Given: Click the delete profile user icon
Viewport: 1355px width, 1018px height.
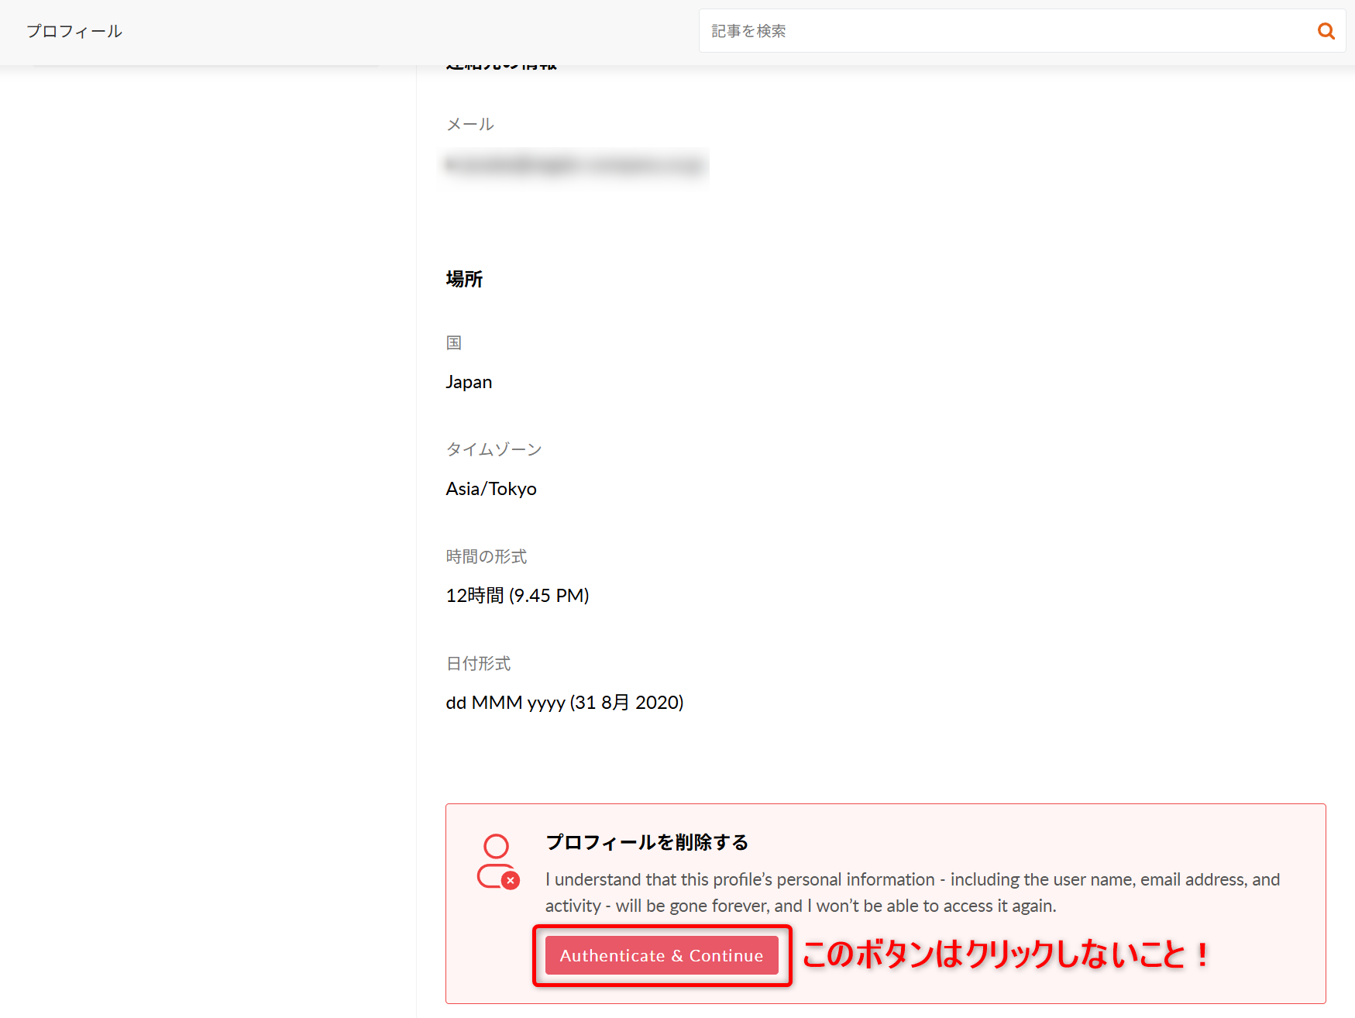Looking at the screenshot, I should (x=497, y=862).
